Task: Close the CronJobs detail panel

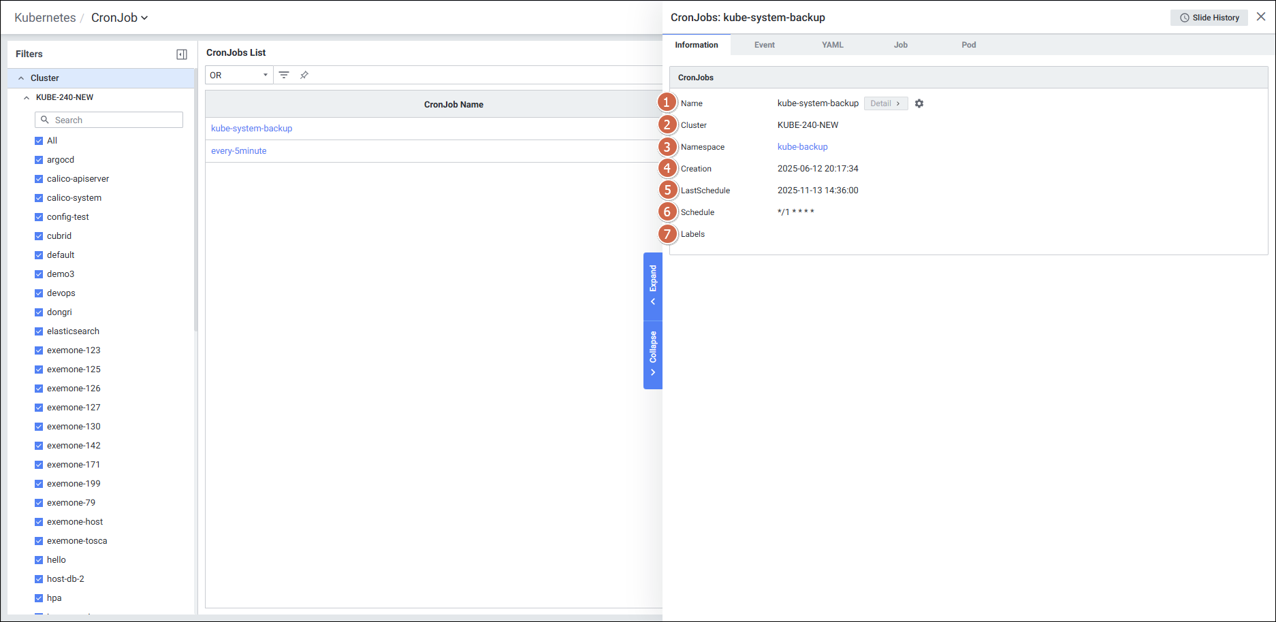Action: point(1261,17)
